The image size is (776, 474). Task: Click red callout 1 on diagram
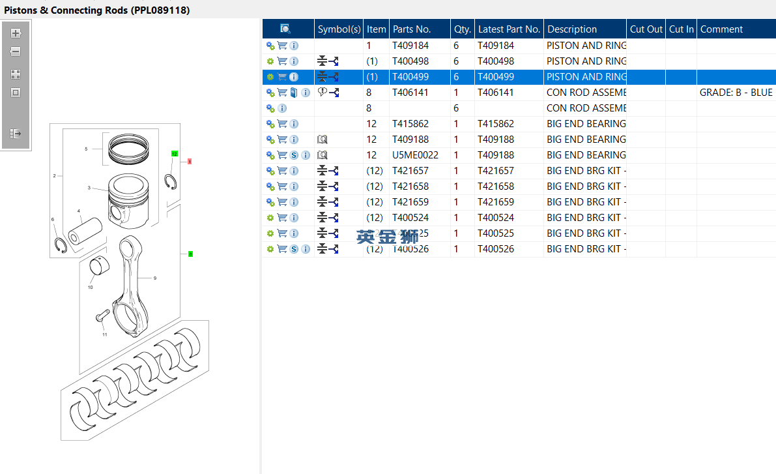[190, 162]
